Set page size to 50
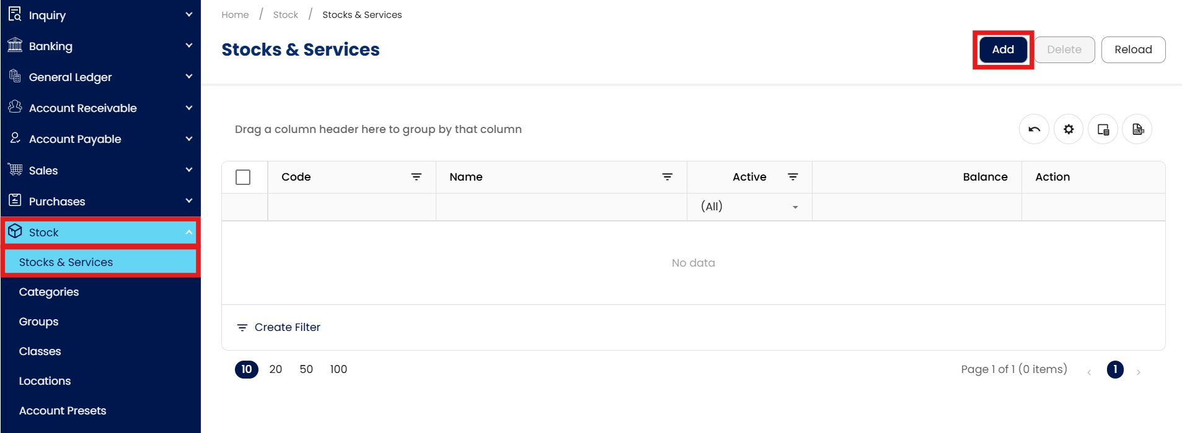Image resolution: width=1182 pixels, height=433 pixels. tap(306, 369)
